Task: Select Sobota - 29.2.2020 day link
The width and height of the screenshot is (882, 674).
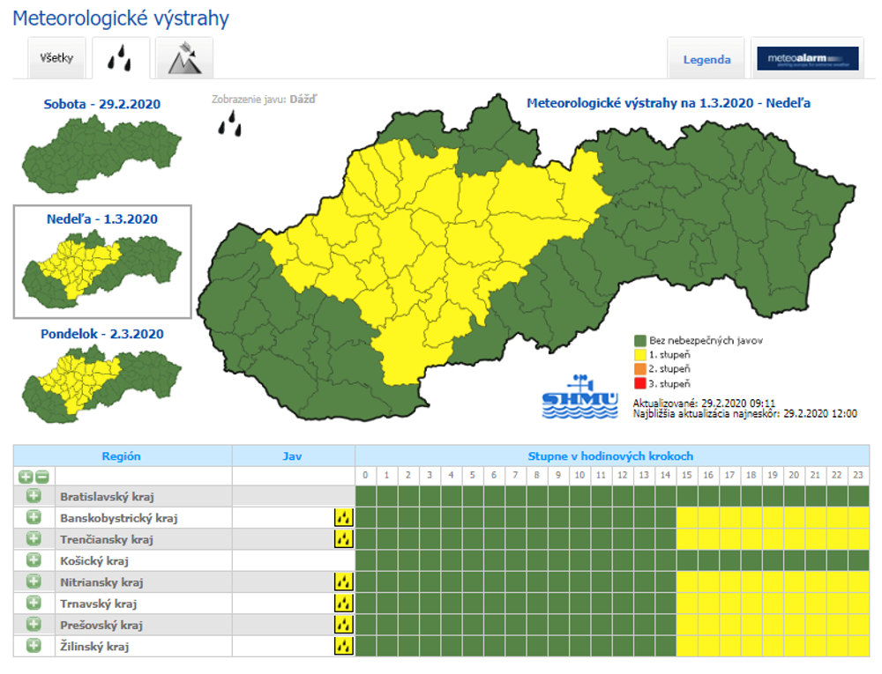Action: coord(102,105)
